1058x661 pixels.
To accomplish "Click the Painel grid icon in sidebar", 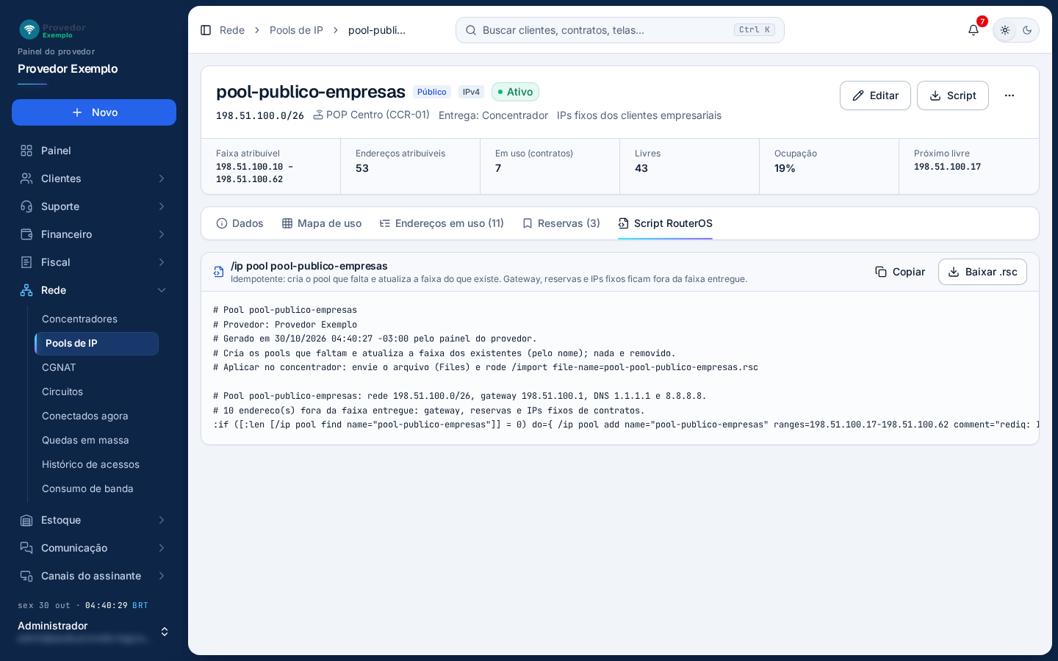I will (x=26, y=151).
